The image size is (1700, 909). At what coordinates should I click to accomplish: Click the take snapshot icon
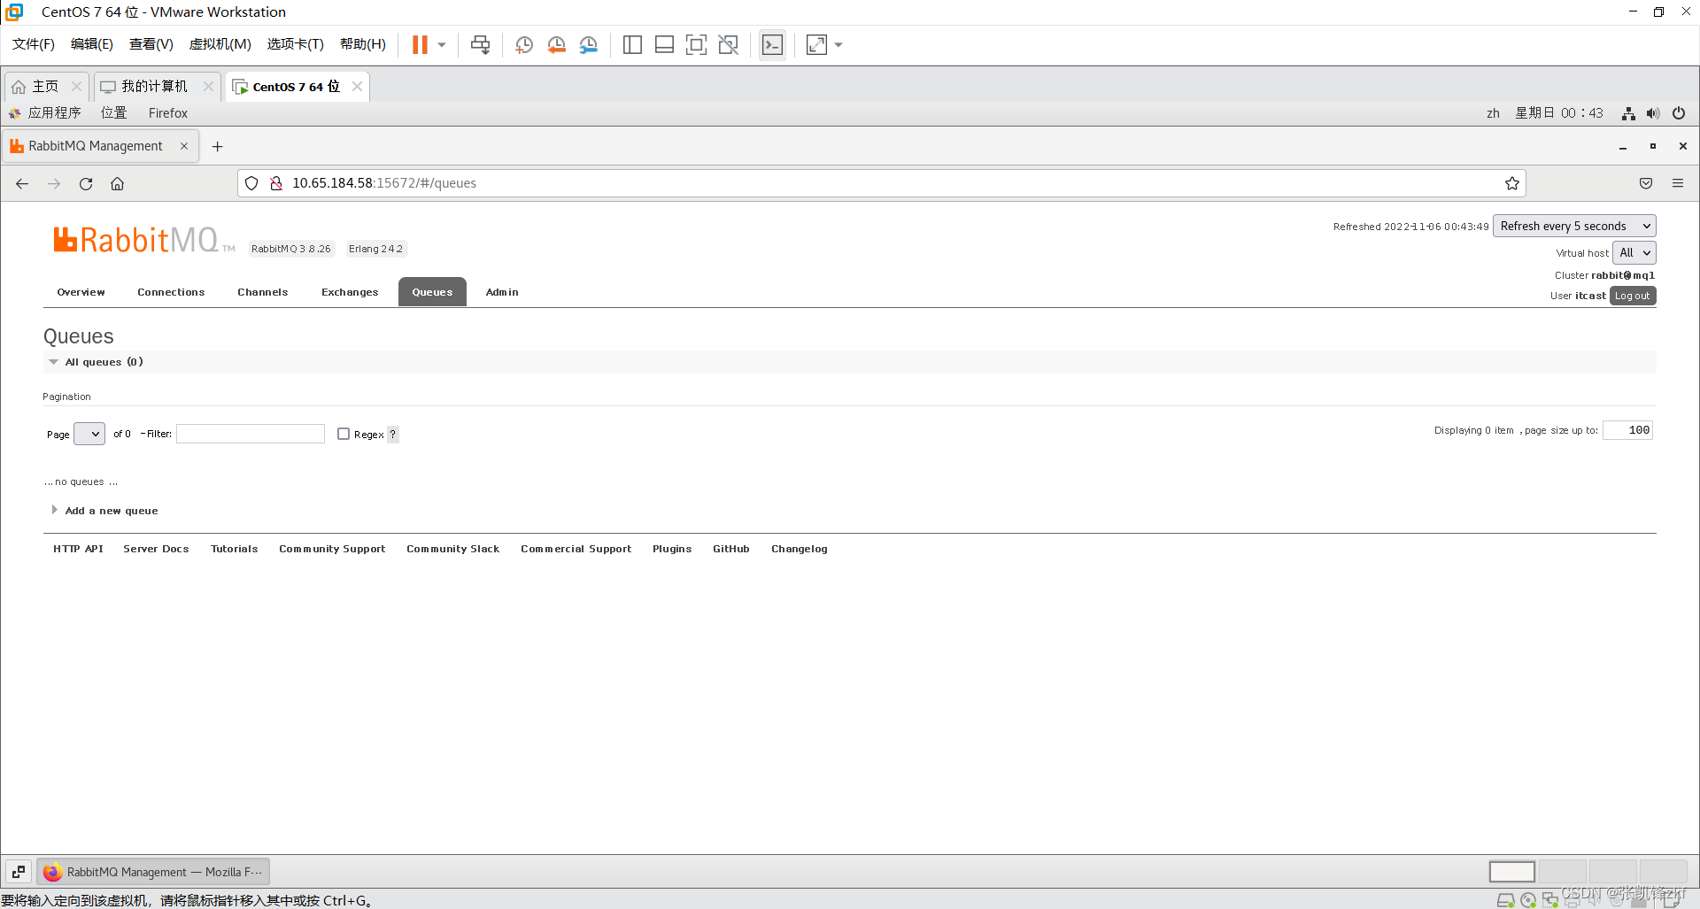[524, 44]
